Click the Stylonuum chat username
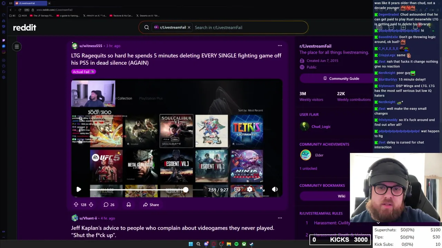The width and height of the screenshot is (442, 248). 387,86
